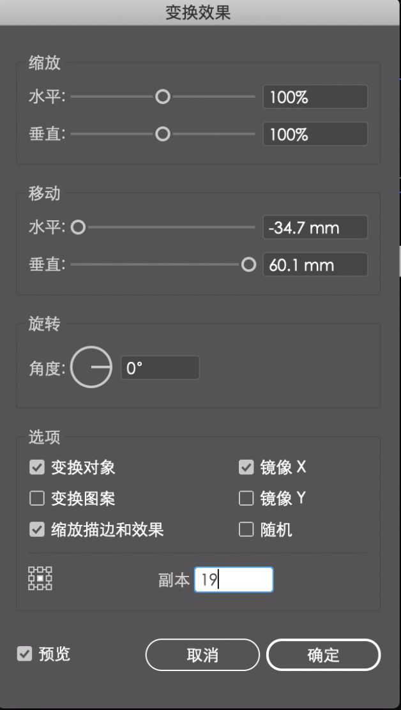
Task: Disable the 预览 checkbox
Action: coord(24,654)
